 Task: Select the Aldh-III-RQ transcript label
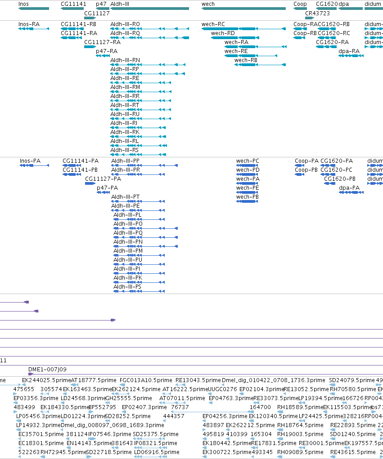coord(125,33)
